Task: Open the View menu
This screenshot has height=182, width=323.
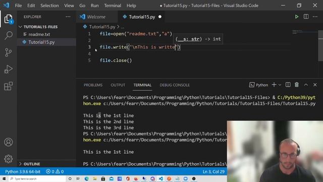Action: pyautogui.click(x=69, y=6)
